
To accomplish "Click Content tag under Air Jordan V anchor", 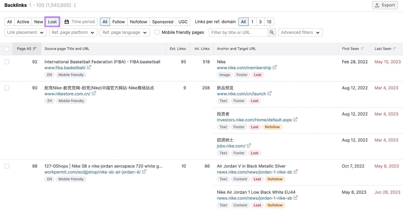I will [x=240, y=179].
